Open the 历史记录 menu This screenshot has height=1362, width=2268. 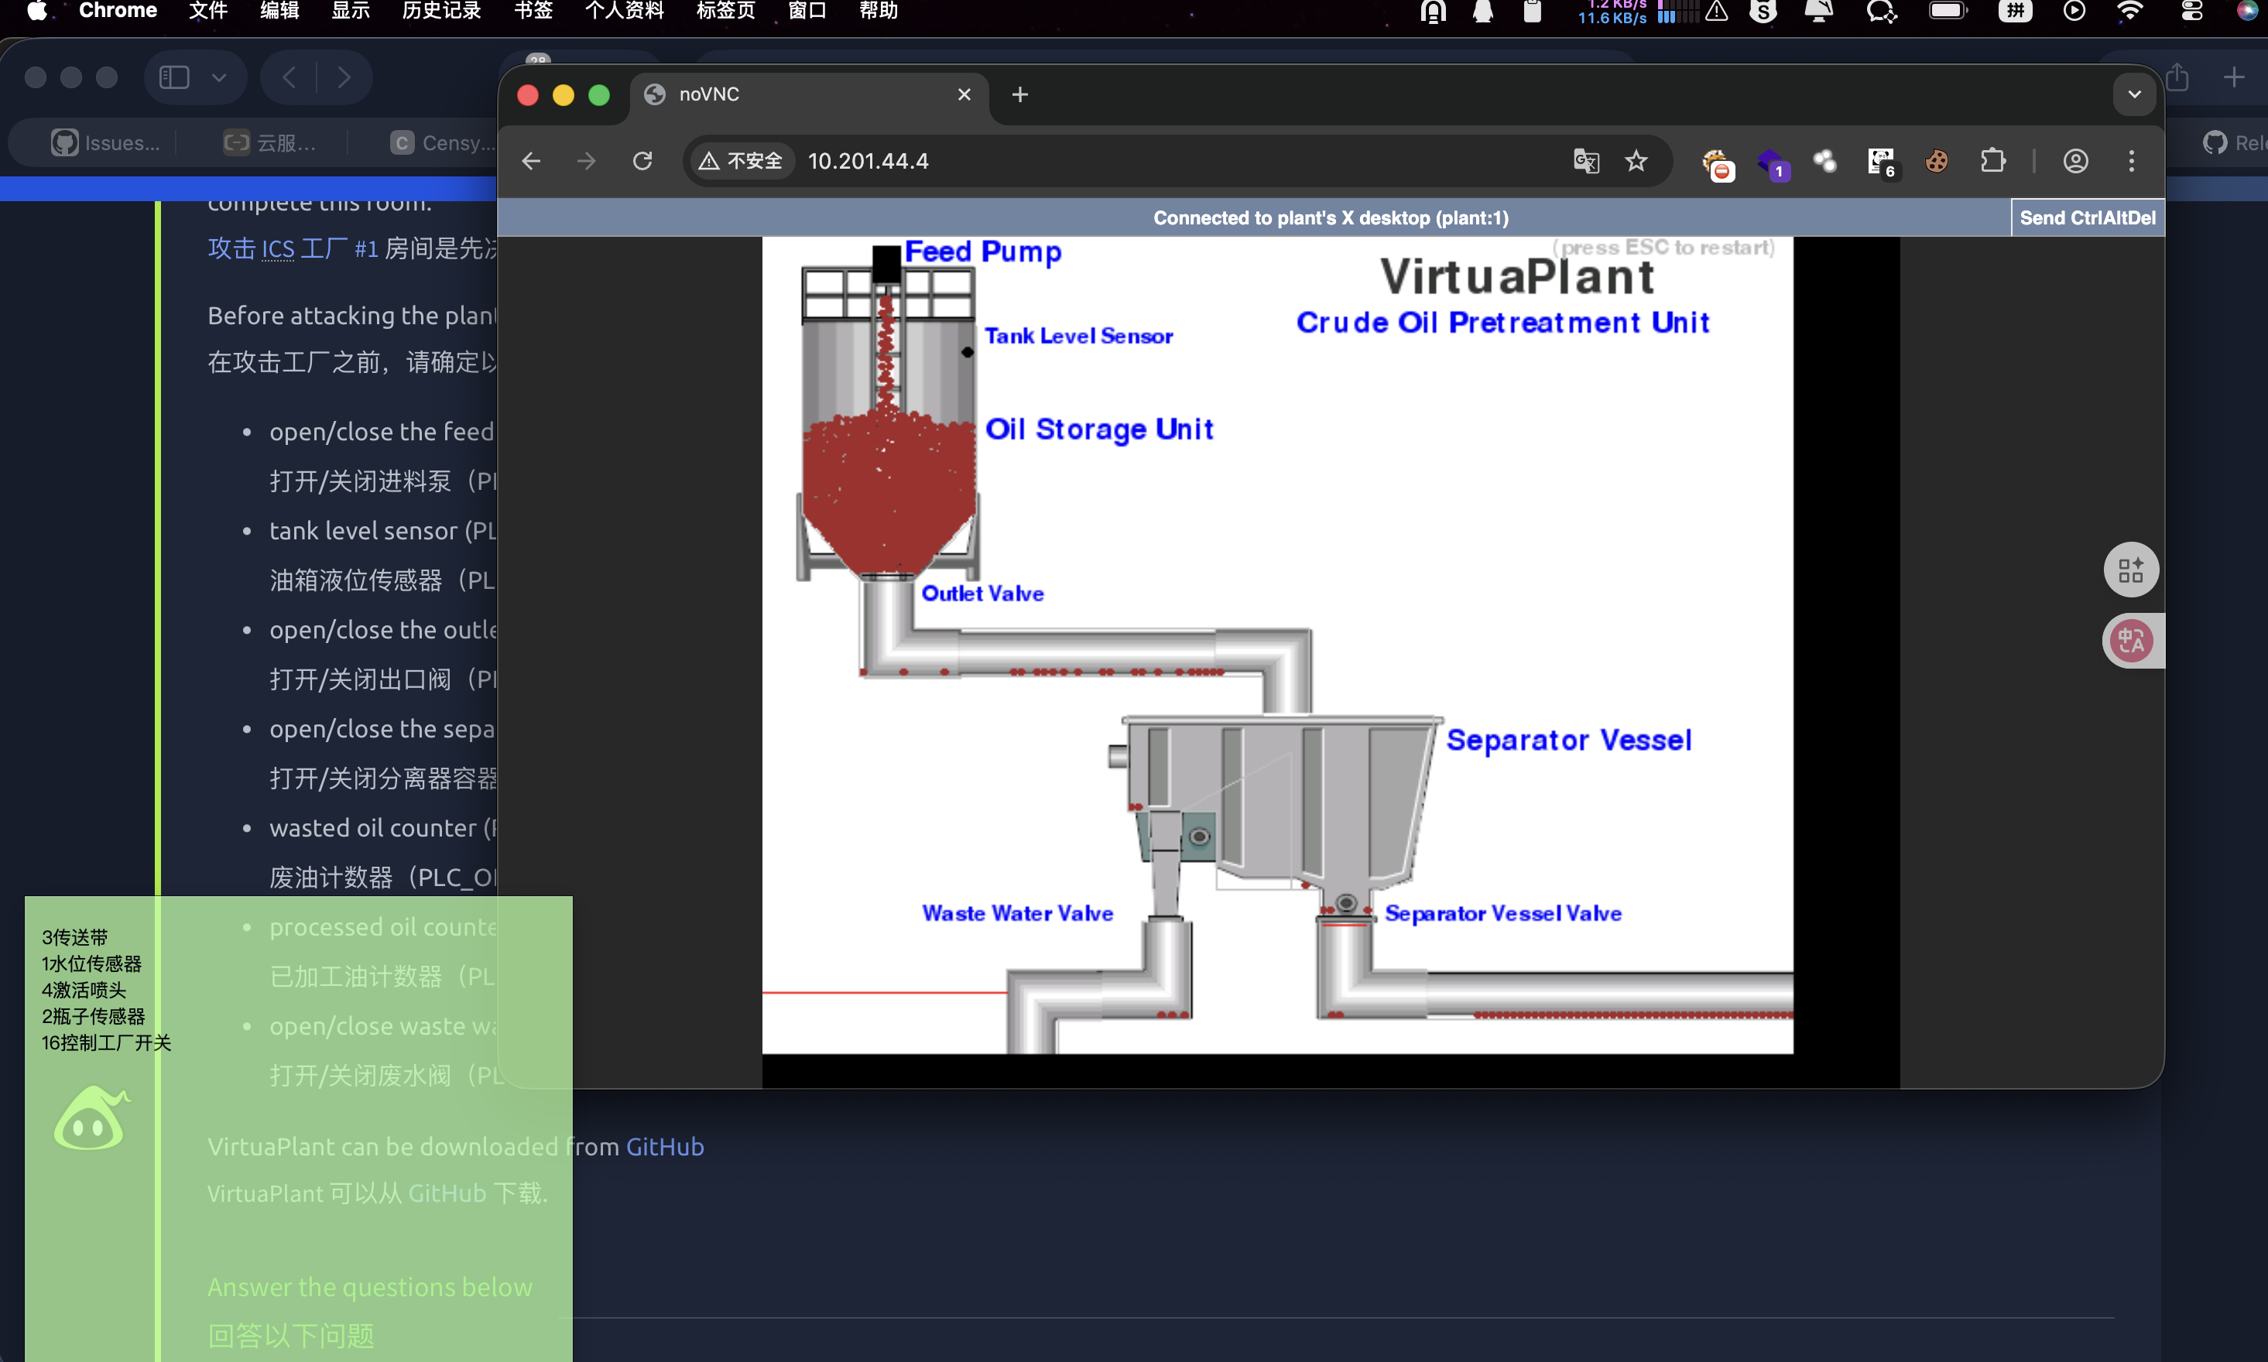(441, 11)
